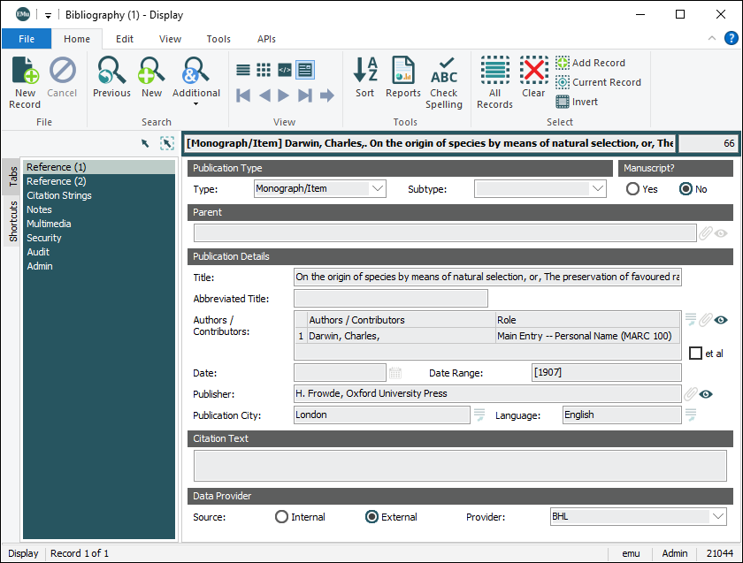This screenshot has height=563, width=743.
Task: Open the Edit ribbon tab
Action: [125, 39]
